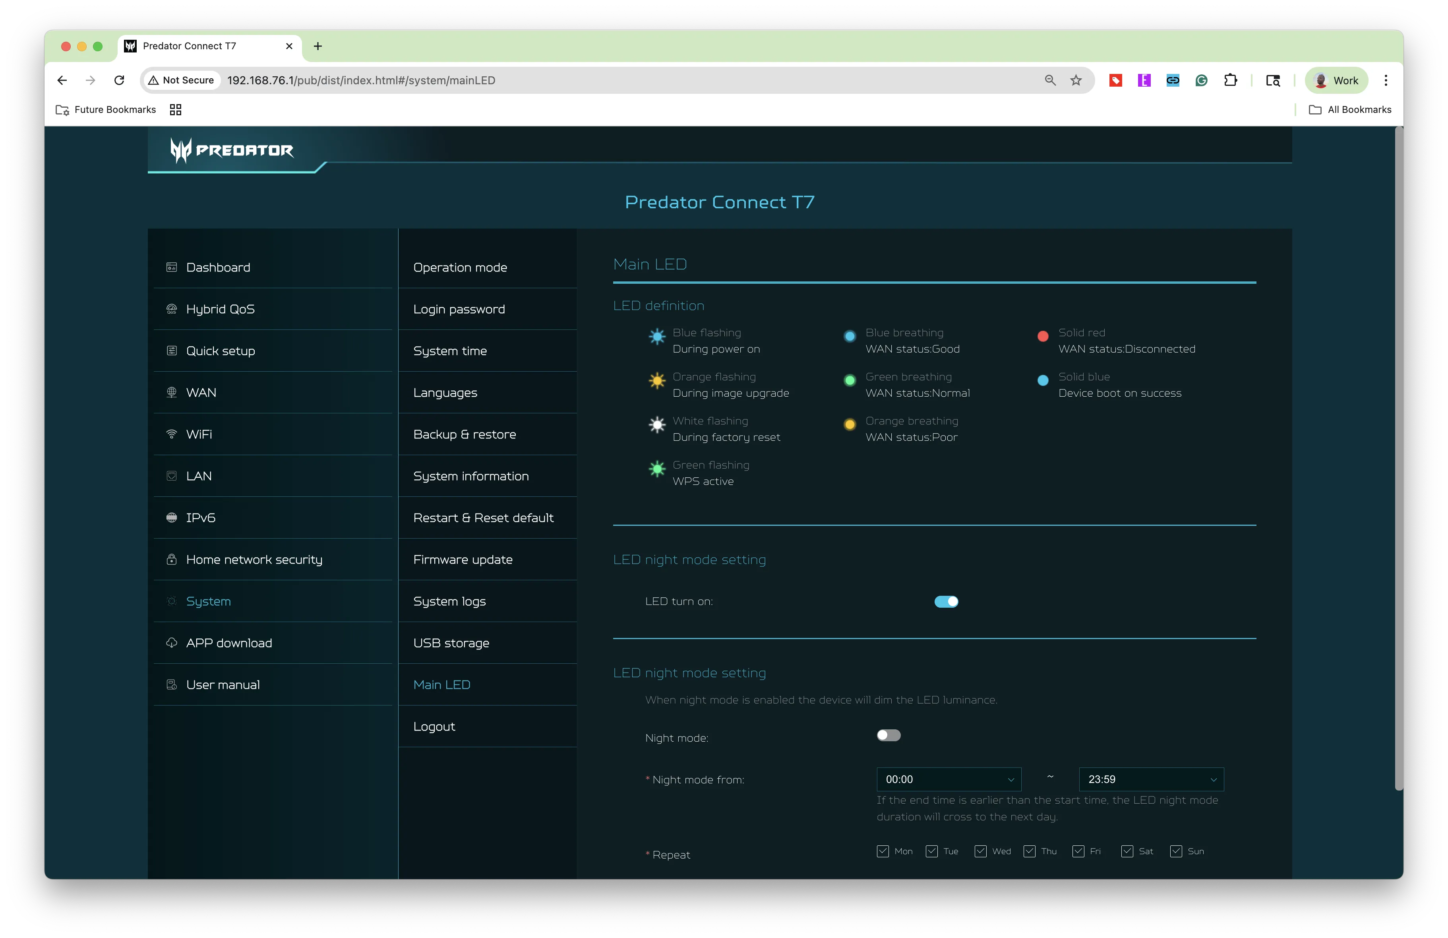Click the blue link extension icon
Screen dimensions: 1448x938
[1172, 80]
